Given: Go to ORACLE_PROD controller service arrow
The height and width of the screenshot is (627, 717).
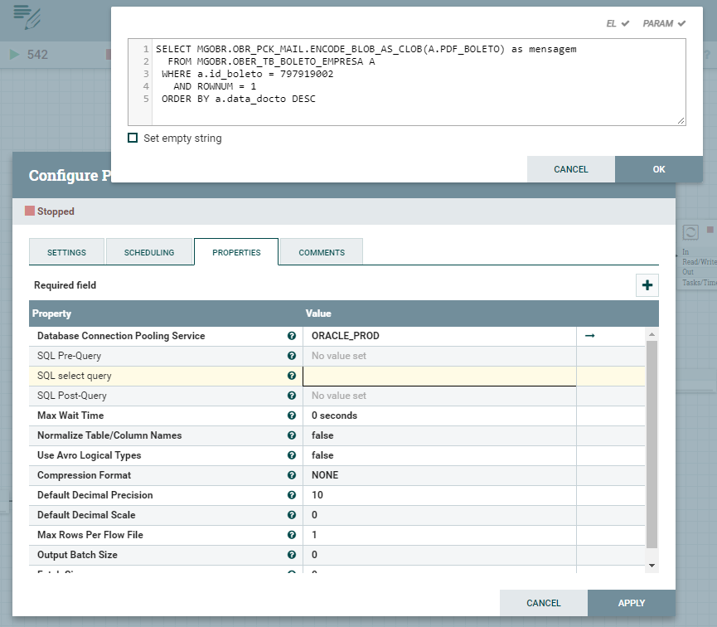Looking at the screenshot, I should pyautogui.click(x=590, y=336).
